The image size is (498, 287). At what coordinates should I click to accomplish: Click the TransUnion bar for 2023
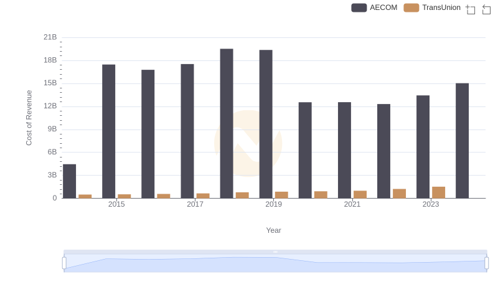(439, 192)
